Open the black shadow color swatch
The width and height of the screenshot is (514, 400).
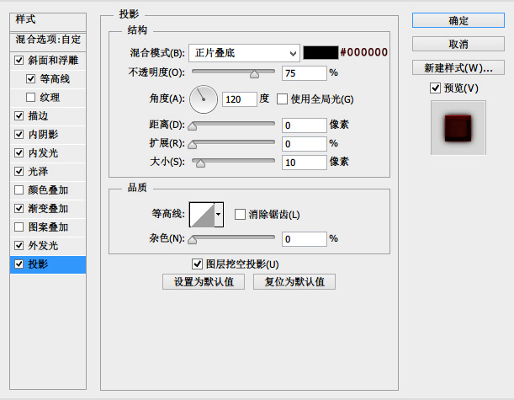pyautogui.click(x=321, y=52)
